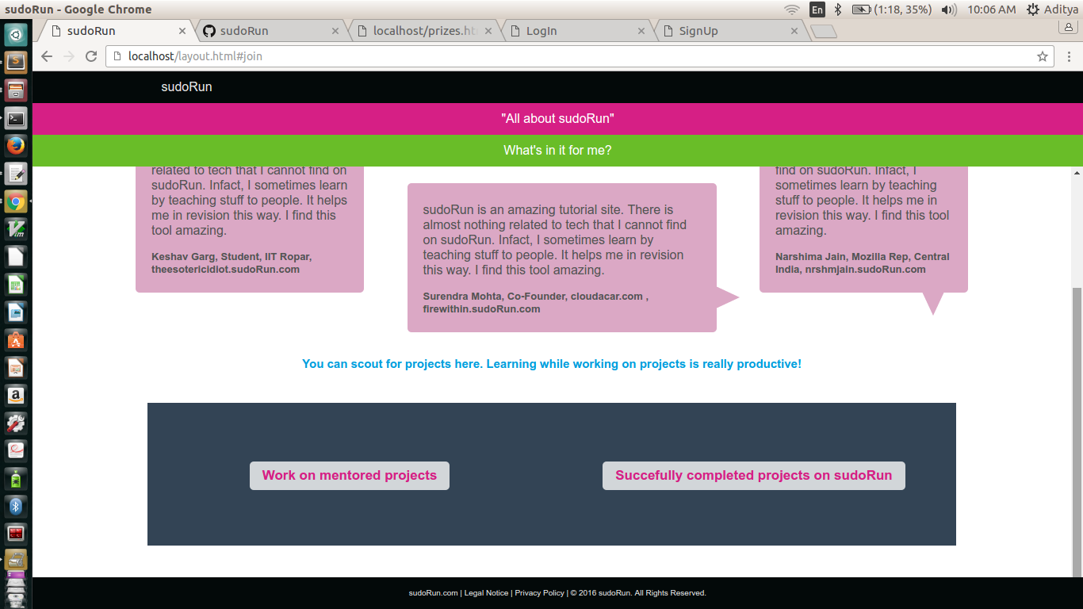Open the En keyboard layout indicator

click(817, 10)
